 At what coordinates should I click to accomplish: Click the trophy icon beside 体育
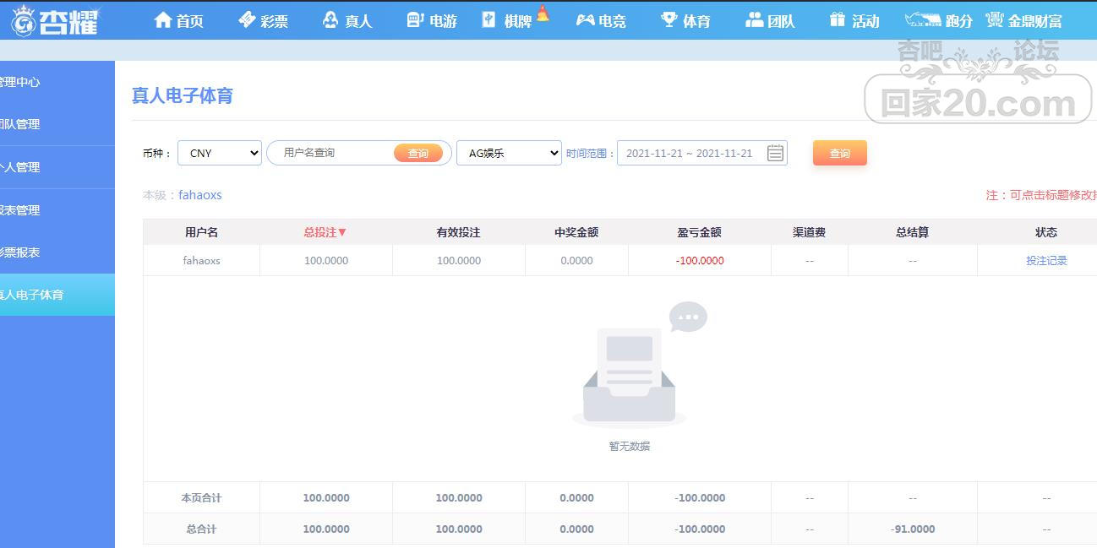point(669,19)
